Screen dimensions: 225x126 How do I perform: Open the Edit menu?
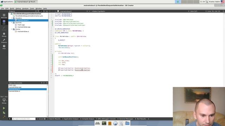click(x=7, y=8)
